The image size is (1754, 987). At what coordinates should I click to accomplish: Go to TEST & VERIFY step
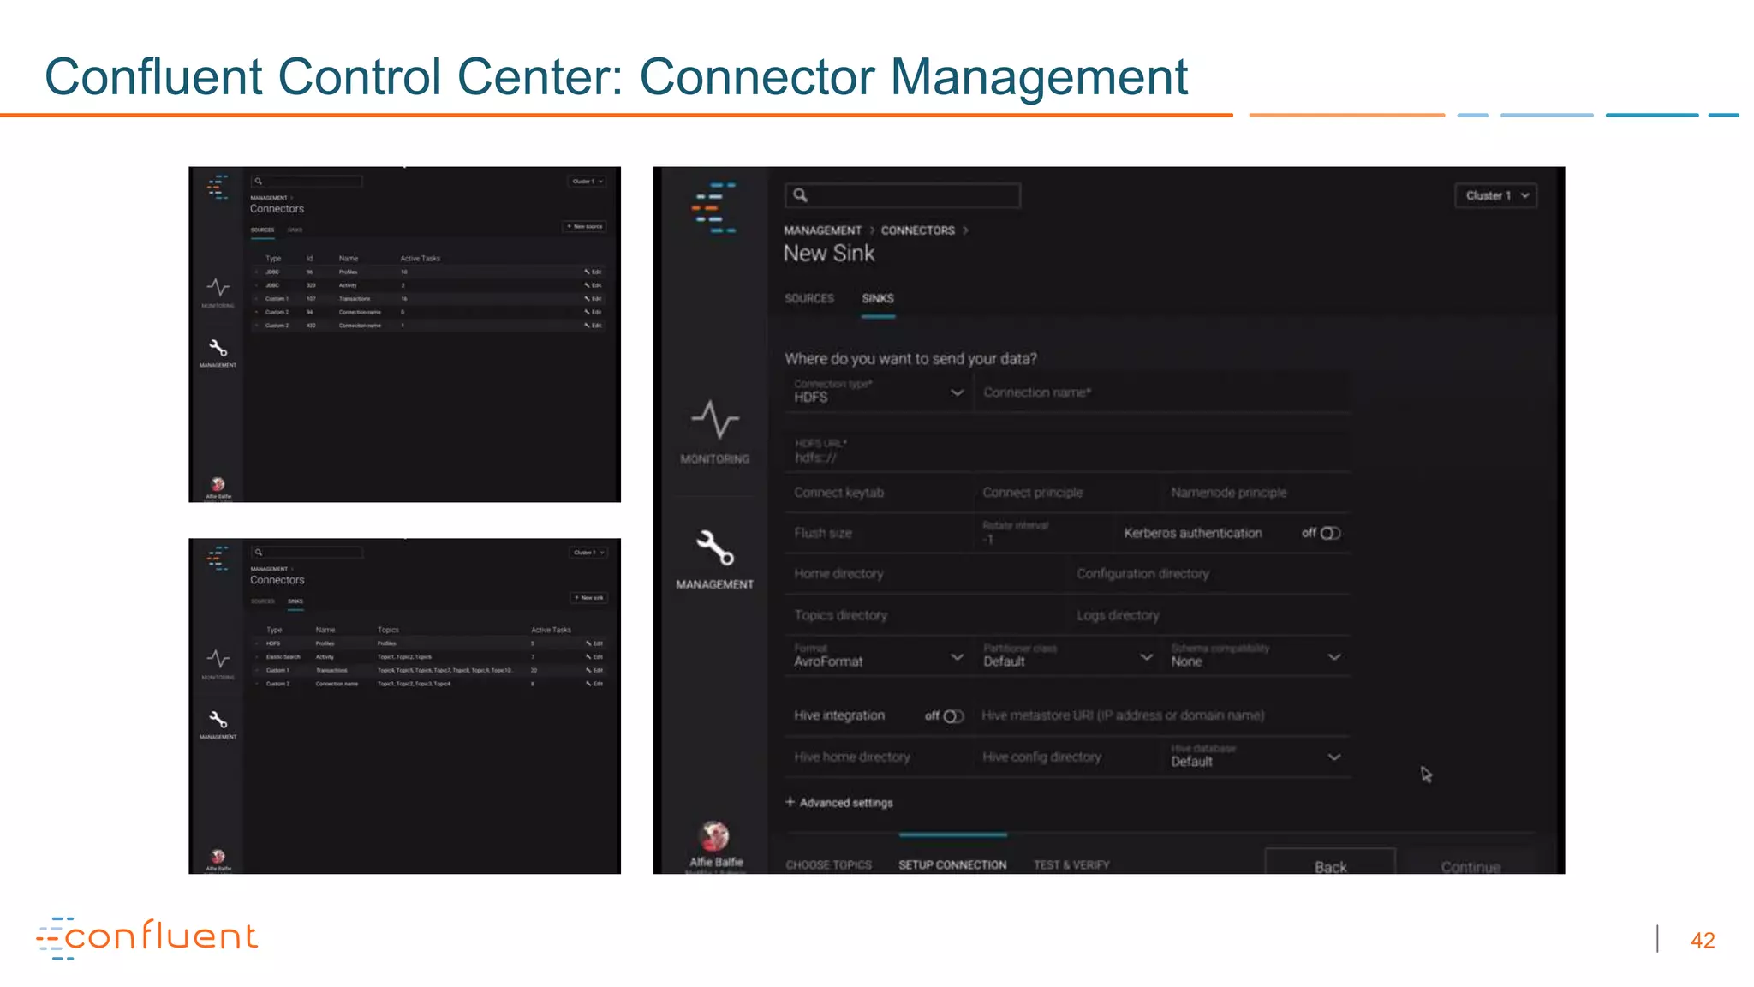(x=1071, y=865)
